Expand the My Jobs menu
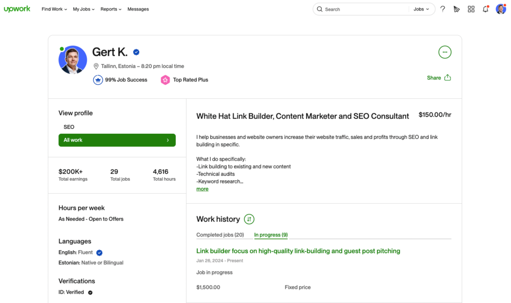This screenshot has width=511, height=303. pos(83,9)
